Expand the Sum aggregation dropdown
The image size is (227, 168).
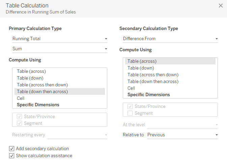click(x=59, y=49)
